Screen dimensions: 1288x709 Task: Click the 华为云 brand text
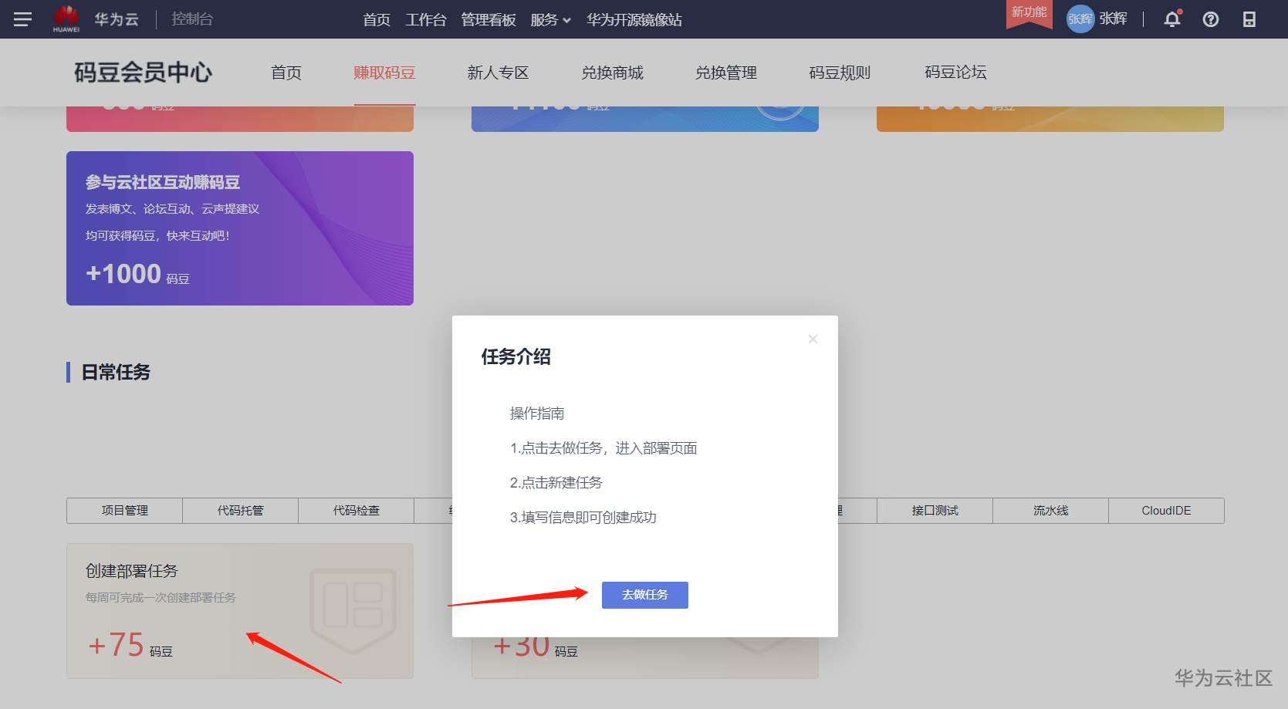pyautogui.click(x=117, y=19)
